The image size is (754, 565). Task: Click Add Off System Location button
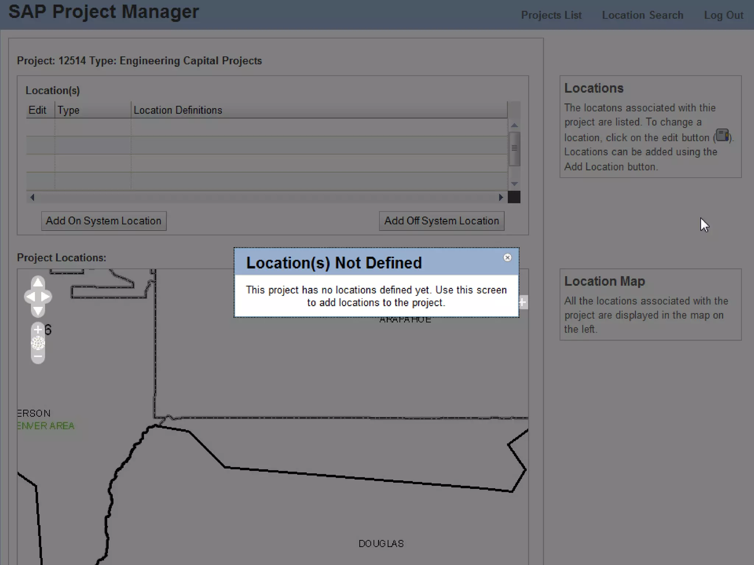click(x=441, y=221)
